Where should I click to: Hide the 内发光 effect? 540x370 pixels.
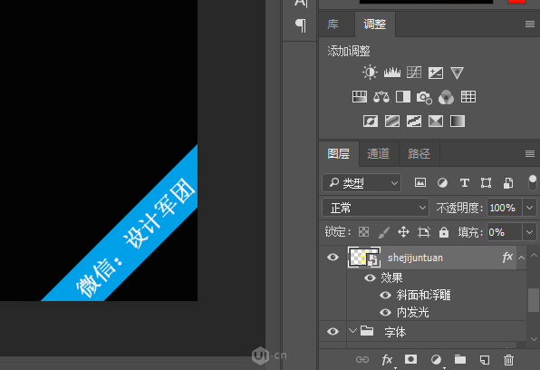click(385, 312)
